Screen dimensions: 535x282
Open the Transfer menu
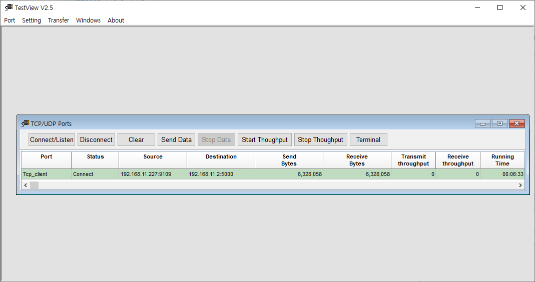point(59,20)
